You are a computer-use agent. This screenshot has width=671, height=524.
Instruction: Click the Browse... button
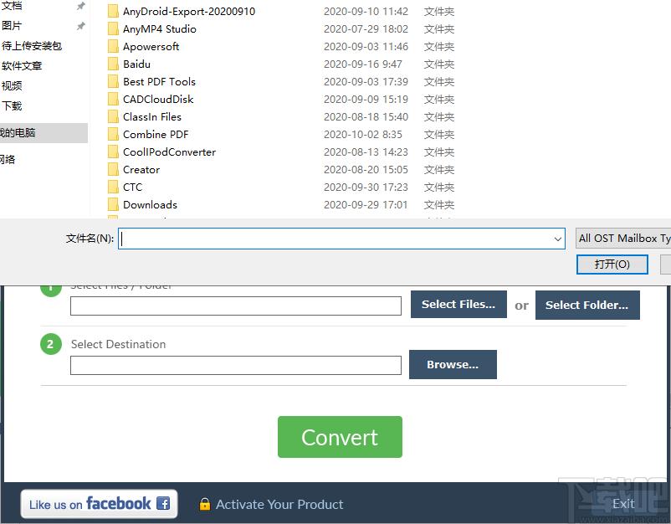[453, 364]
